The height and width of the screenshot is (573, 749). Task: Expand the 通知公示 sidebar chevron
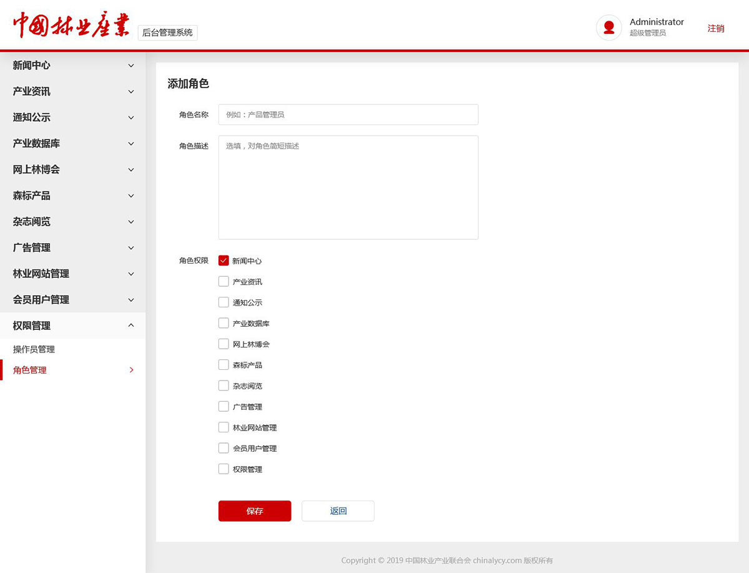pos(131,117)
